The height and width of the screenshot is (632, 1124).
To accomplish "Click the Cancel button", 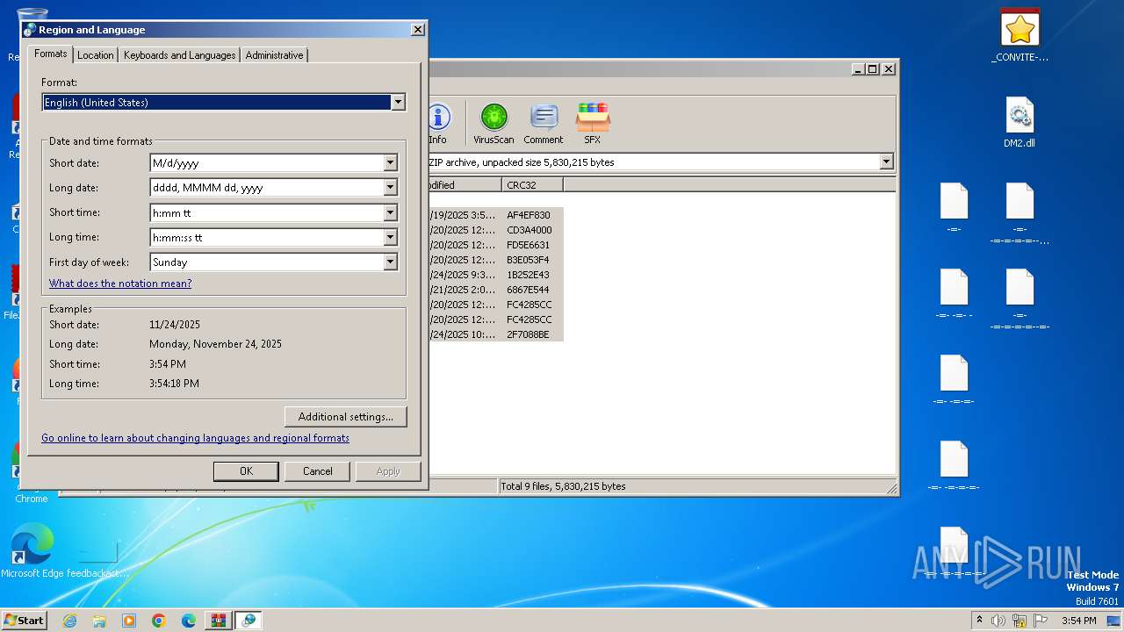I will [x=318, y=471].
